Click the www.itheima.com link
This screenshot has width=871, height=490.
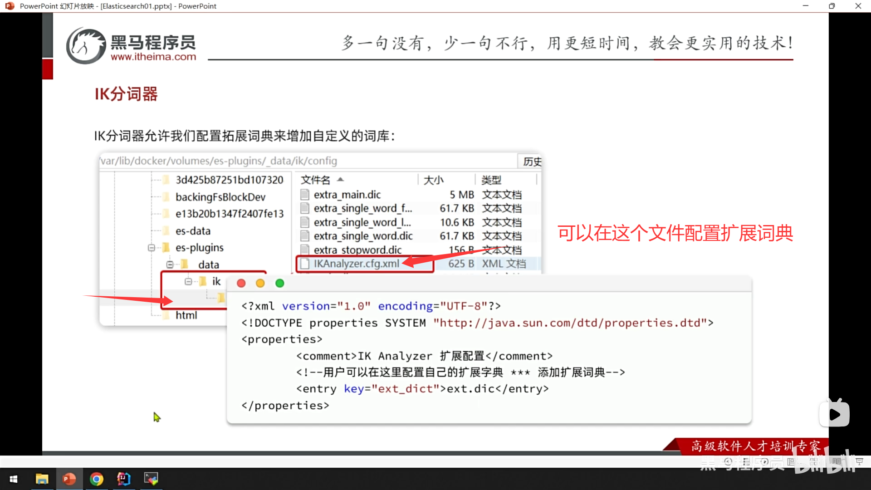(x=153, y=57)
